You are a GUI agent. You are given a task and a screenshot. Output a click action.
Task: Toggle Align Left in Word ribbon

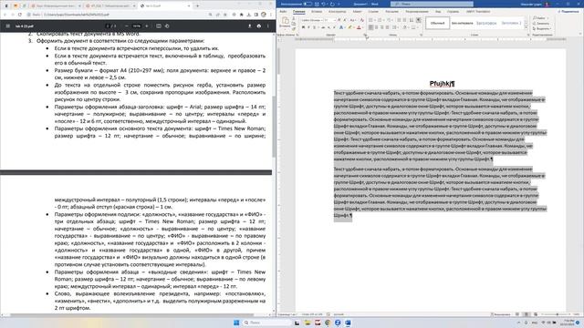(371, 27)
